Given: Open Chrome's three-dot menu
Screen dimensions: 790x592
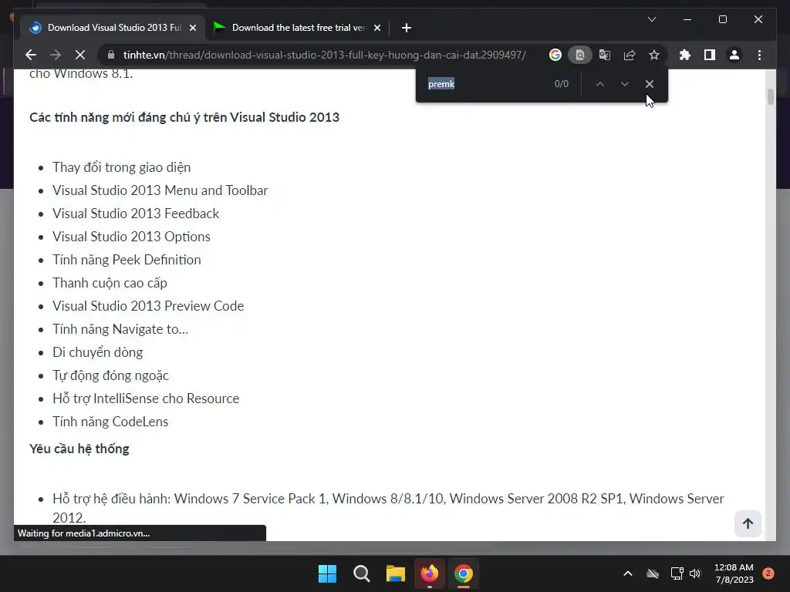Looking at the screenshot, I should tap(759, 55).
